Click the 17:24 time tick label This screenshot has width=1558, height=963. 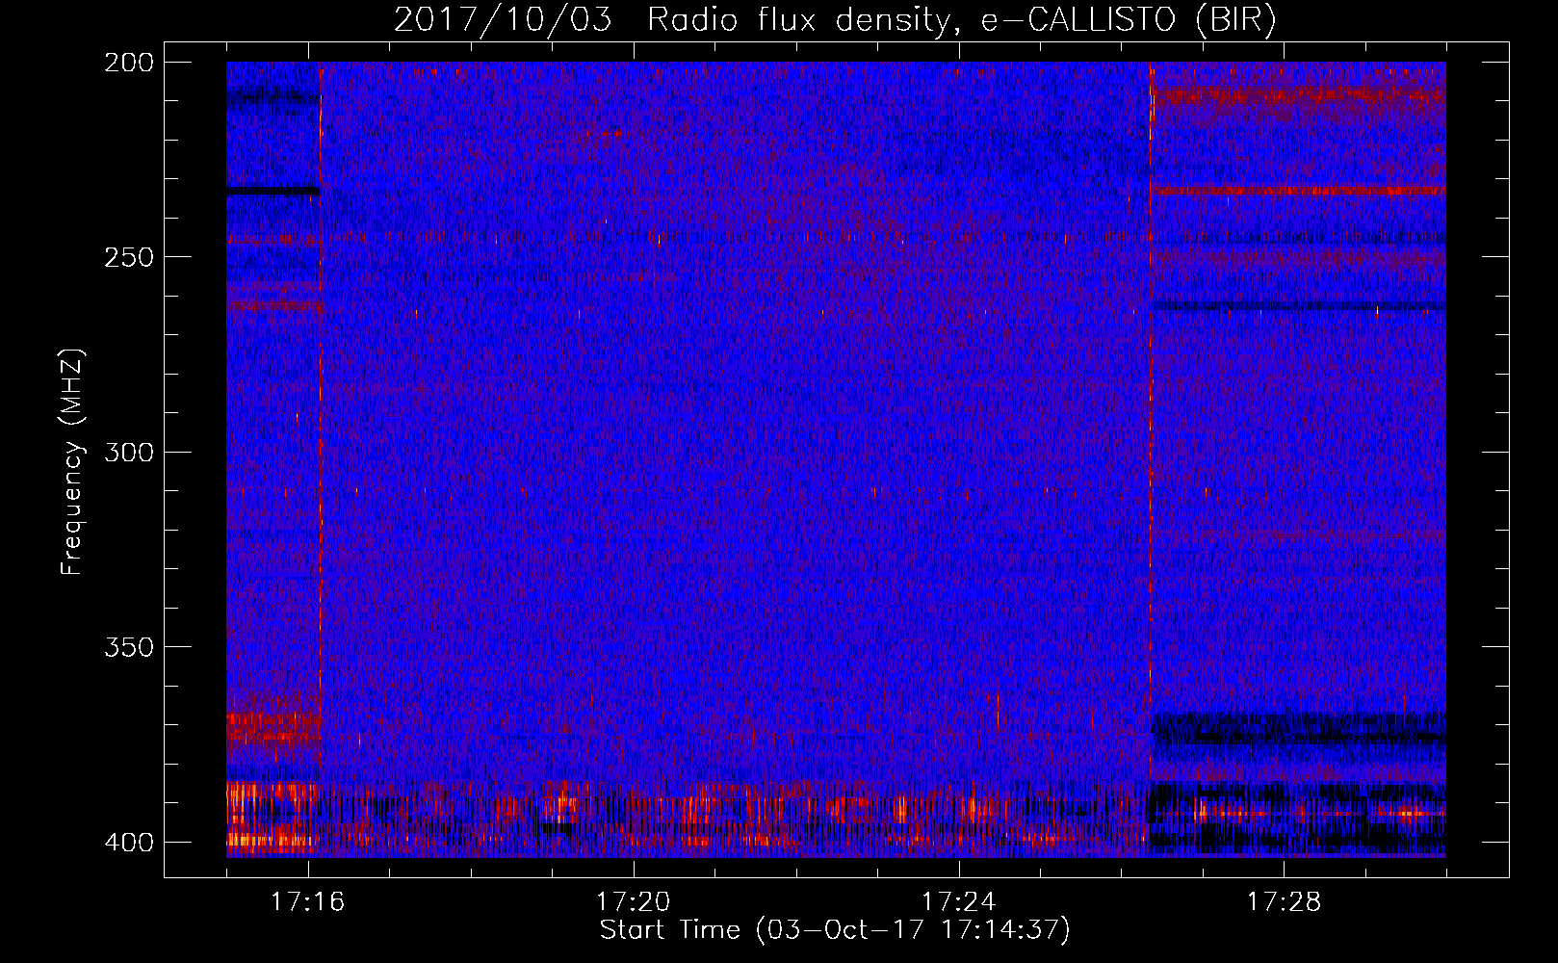click(959, 902)
